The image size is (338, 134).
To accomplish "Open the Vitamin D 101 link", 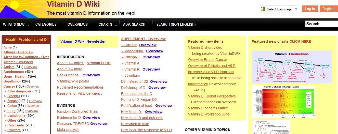I will 99,63.
